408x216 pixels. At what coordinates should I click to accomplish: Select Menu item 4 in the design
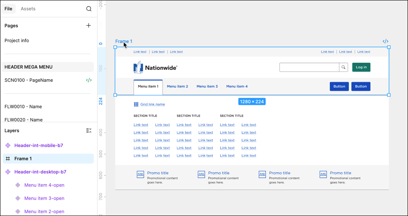pyautogui.click(x=237, y=86)
